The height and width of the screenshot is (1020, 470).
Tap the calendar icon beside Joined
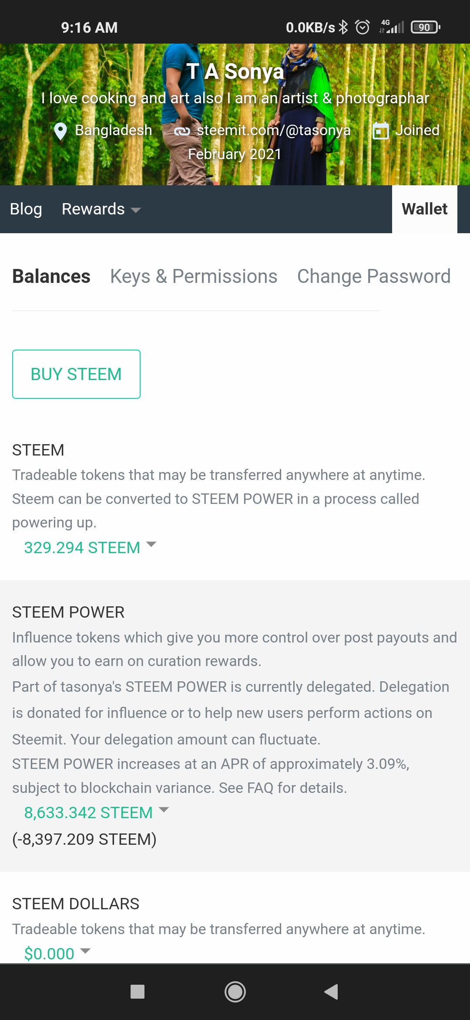click(x=380, y=131)
